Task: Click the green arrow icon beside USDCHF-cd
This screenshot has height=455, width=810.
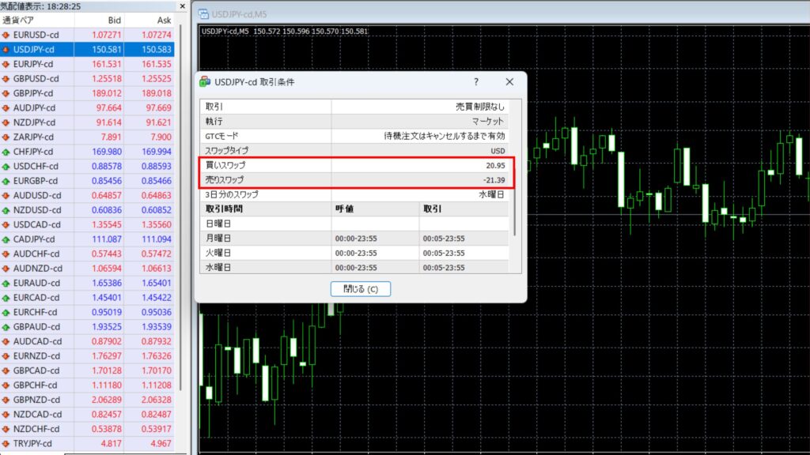Action: [6, 166]
